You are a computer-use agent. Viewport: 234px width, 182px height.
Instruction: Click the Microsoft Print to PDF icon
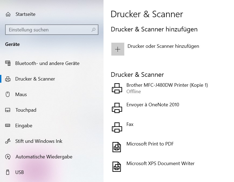117,147
